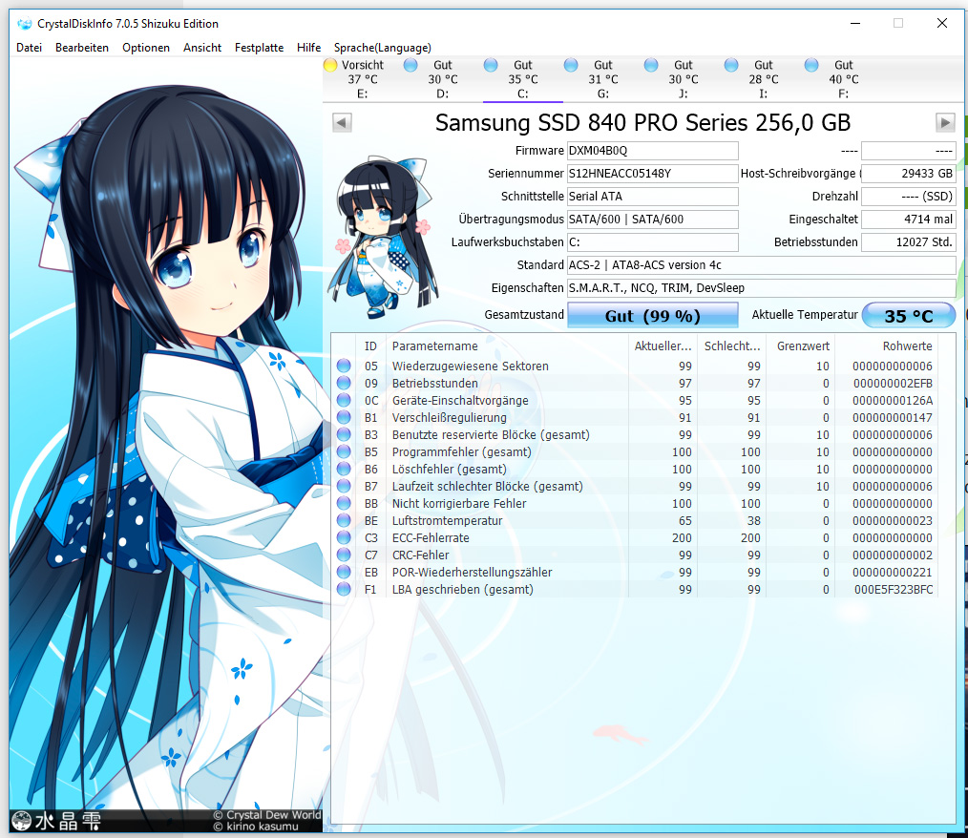Click the ID column header
The image size is (968, 838).
(x=370, y=346)
